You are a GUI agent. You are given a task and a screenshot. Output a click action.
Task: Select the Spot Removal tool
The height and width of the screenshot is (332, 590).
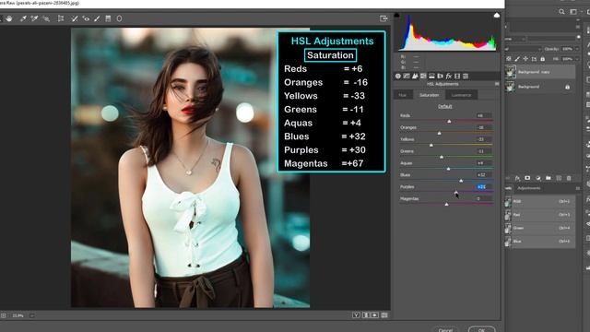pos(75,18)
